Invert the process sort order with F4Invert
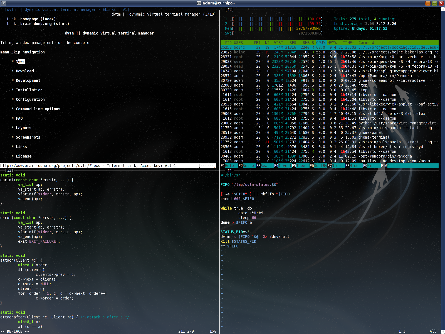The image size is (445, 334). point(283,166)
